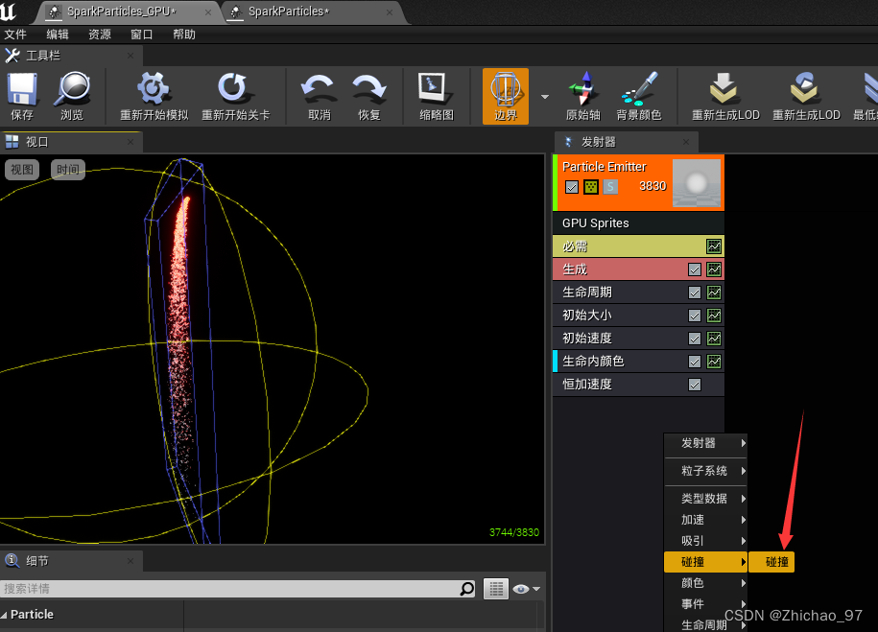Toggle the Particle Emitter enabled checkbox
This screenshot has height=632, width=878.
pyautogui.click(x=572, y=187)
